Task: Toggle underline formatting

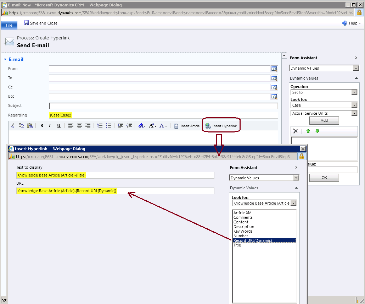Action: pos(59,126)
